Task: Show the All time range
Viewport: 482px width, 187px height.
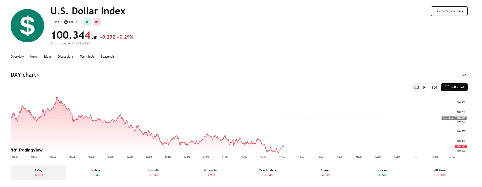Action: (440, 172)
